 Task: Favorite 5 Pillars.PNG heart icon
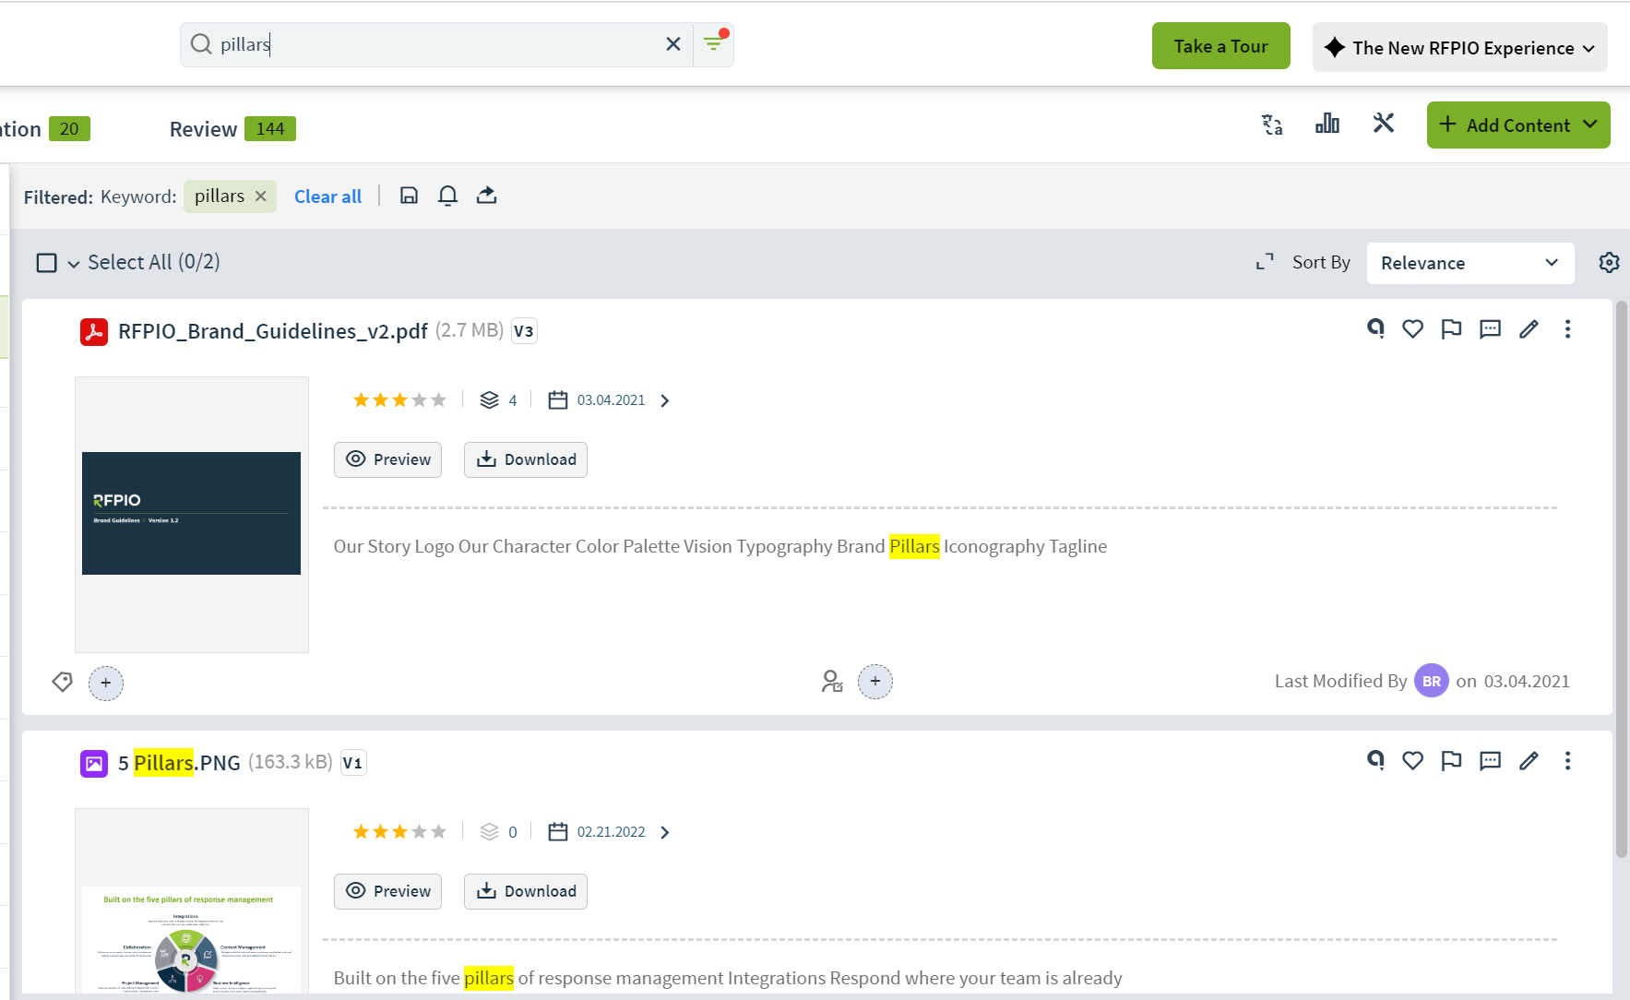(x=1412, y=760)
